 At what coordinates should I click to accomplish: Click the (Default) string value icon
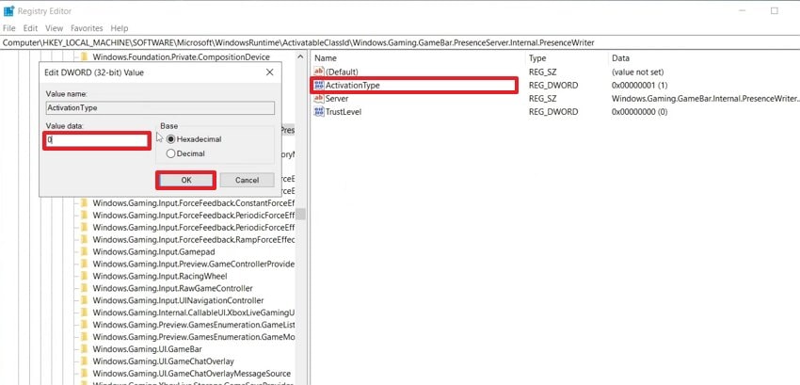coord(319,72)
